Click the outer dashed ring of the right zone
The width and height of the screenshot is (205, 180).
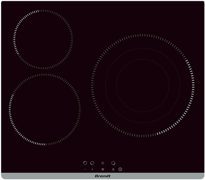[x=143, y=35]
